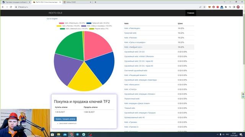Image resolution: width=245 pixels, height=137 pixels.
Task: Open the Mail app on taskbar
Action: (x=65, y=134)
